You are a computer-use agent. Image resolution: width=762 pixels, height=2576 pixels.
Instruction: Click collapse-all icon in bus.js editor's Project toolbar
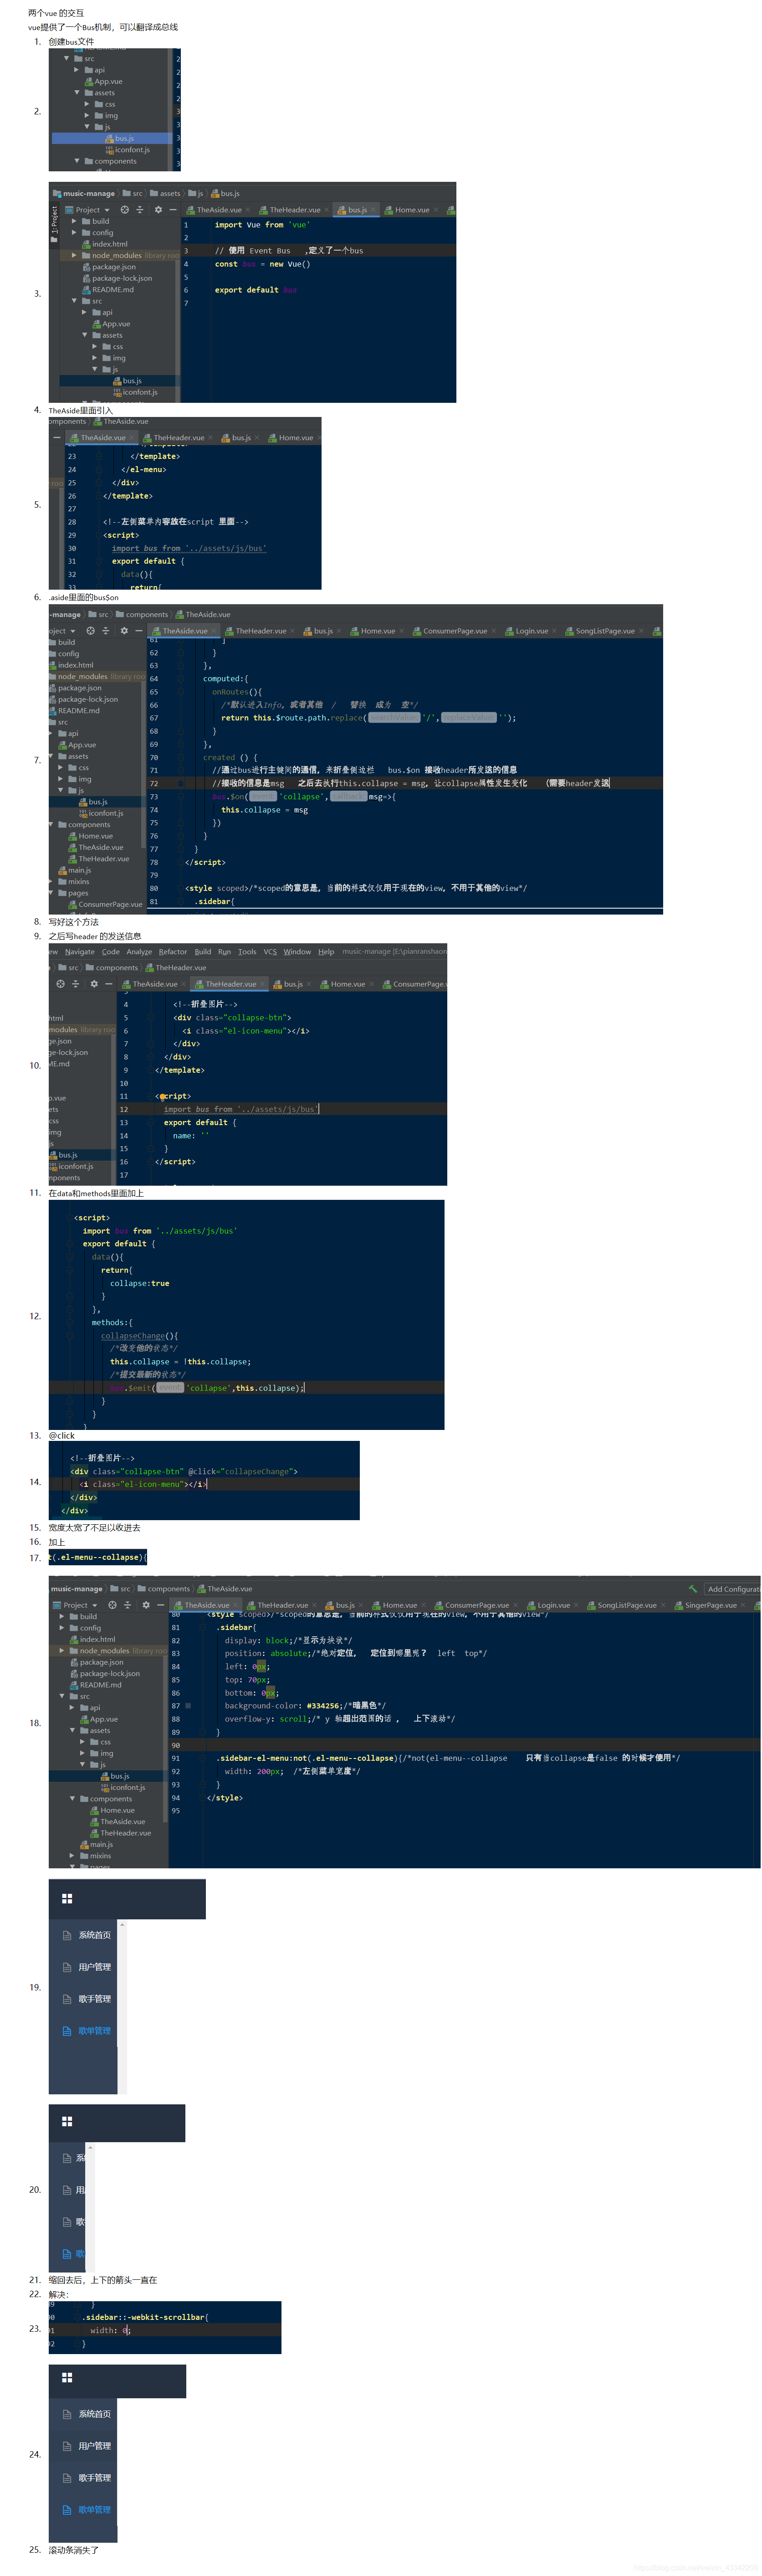click(x=140, y=210)
